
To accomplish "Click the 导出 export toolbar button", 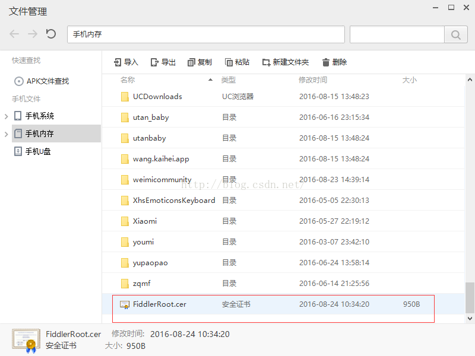I will (x=163, y=62).
